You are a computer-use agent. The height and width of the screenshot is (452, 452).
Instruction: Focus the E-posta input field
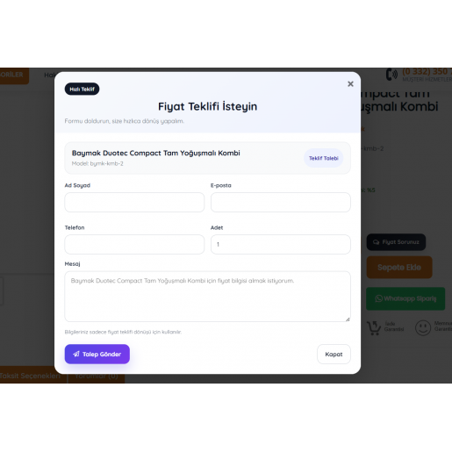click(x=281, y=202)
